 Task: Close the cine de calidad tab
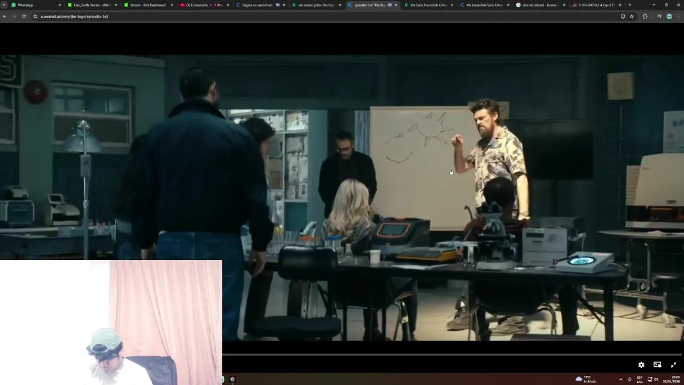(x=564, y=5)
